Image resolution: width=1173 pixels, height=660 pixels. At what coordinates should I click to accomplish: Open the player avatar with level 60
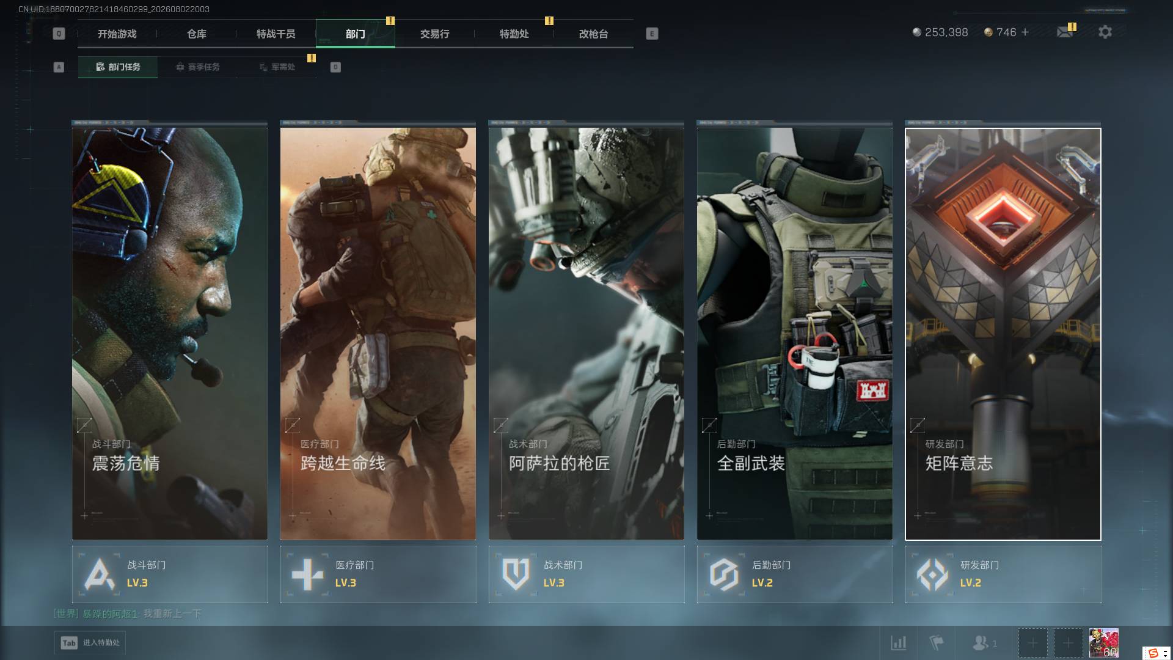(1104, 643)
